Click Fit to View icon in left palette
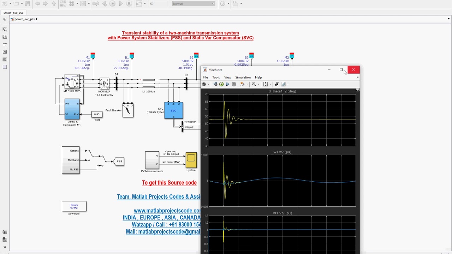452x254 pixels. [x=5, y=37]
